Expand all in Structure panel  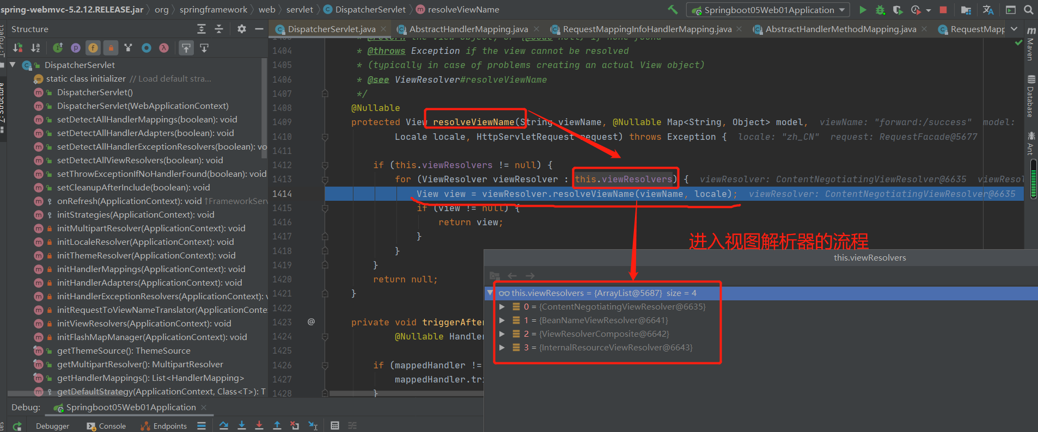click(202, 29)
